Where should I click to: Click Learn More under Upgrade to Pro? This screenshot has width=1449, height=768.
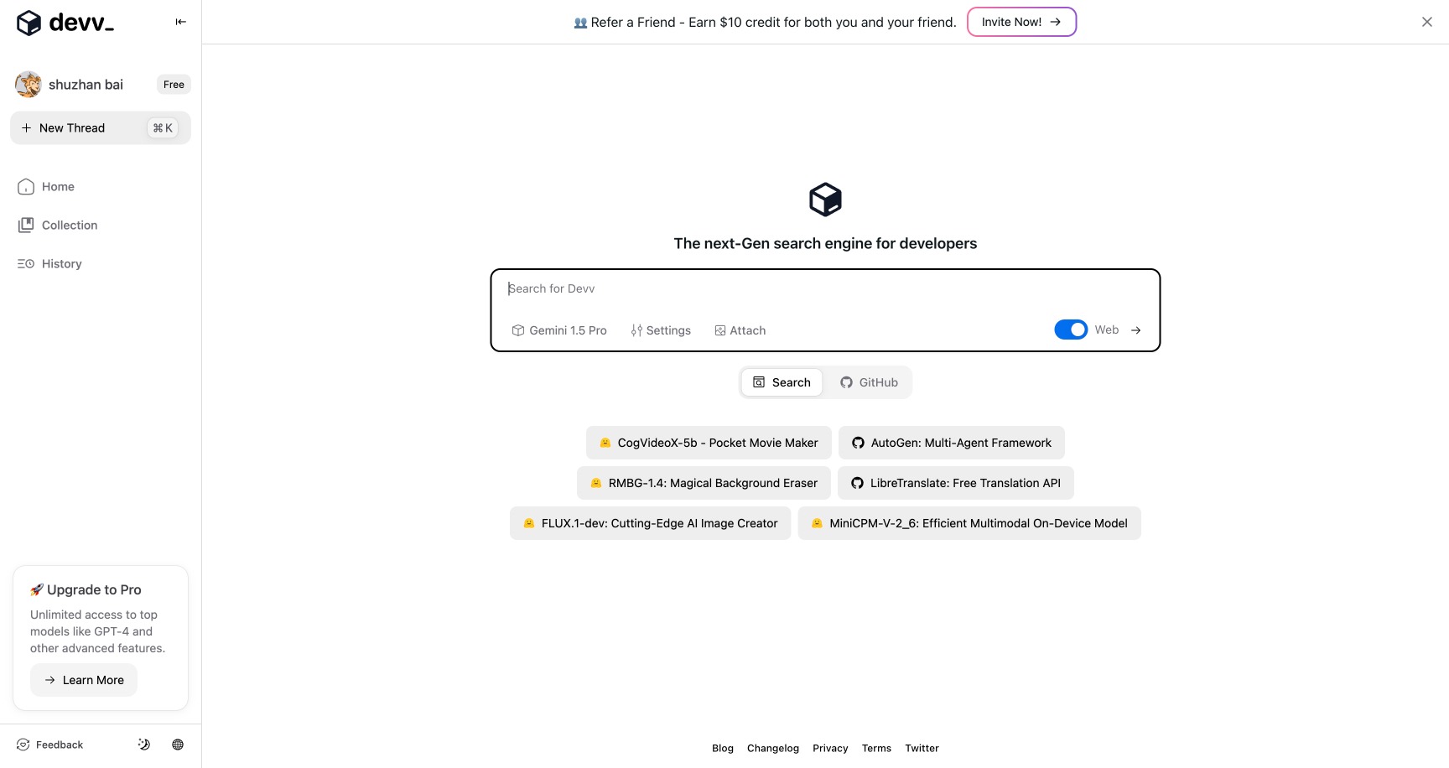coord(83,680)
